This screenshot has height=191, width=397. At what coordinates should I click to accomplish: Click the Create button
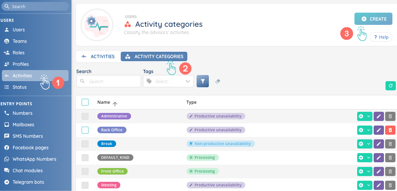tap(373, 19)
